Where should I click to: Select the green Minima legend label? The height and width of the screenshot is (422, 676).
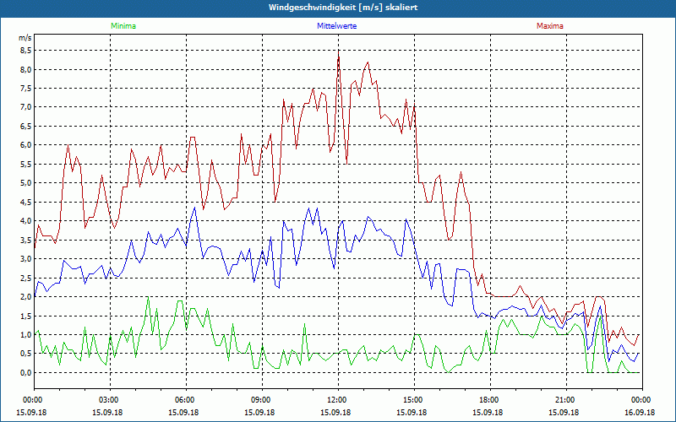(123, 26)
